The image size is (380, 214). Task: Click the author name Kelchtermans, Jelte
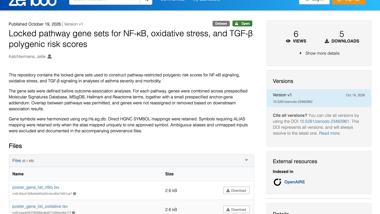(27, 56)
